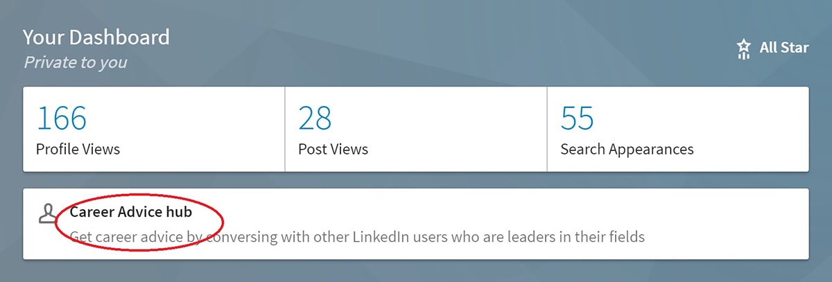The width and height of the screenshot is (832, 282).
Task: Click the career advice description text
Action: tap(357, 237)
